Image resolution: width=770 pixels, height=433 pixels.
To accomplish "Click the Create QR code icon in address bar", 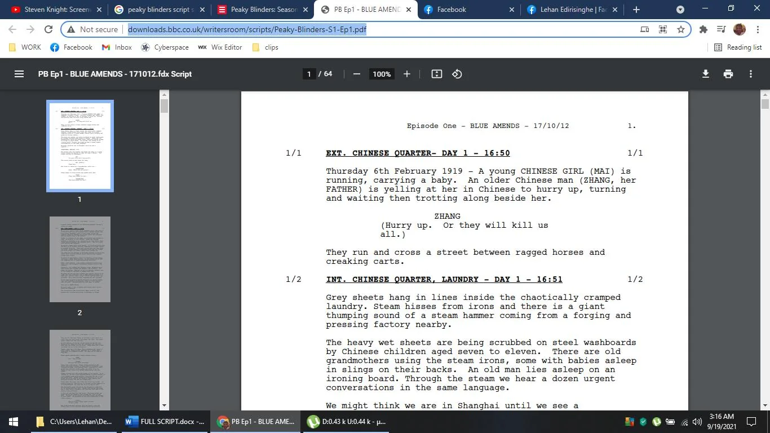I will [663, 29].
